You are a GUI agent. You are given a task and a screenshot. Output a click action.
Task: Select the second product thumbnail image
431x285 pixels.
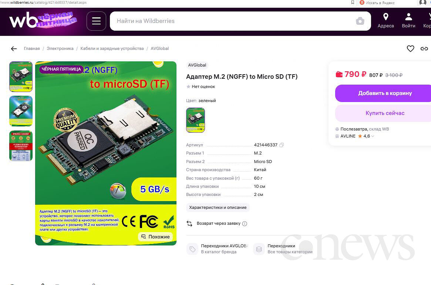pyautogui.click(x=21, y=111)
